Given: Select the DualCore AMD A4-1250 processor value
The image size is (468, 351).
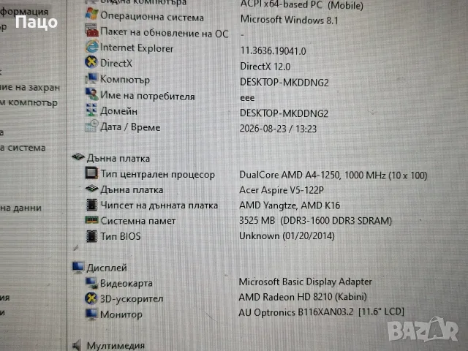Looking at the screenshot, I should click(333, 175).
